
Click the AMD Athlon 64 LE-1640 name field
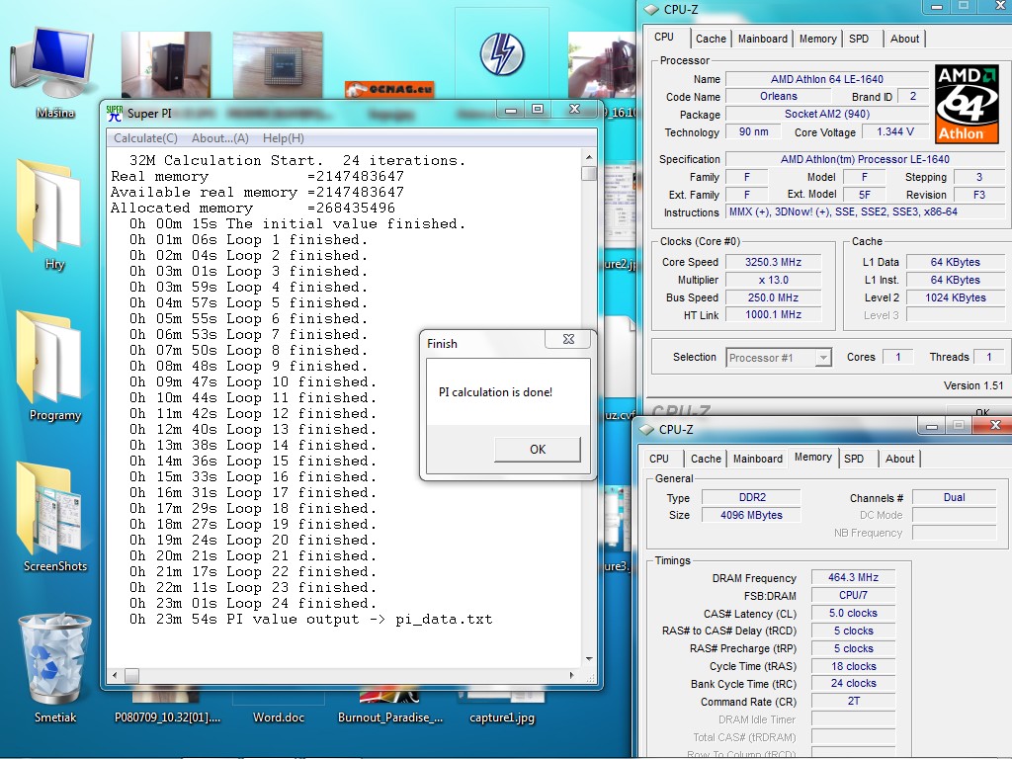click(x=827, y=79)
